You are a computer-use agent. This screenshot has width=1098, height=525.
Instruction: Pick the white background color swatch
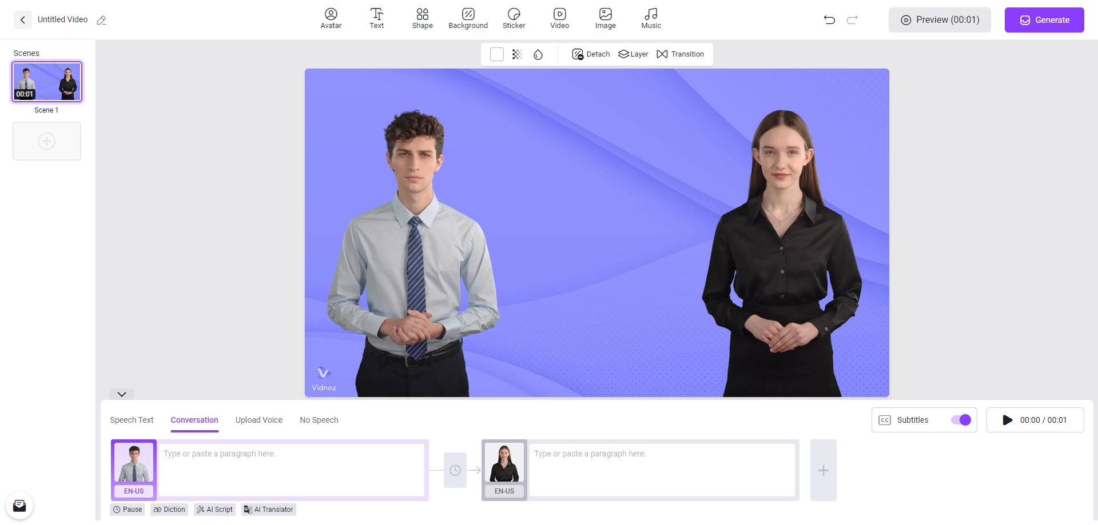497,54
